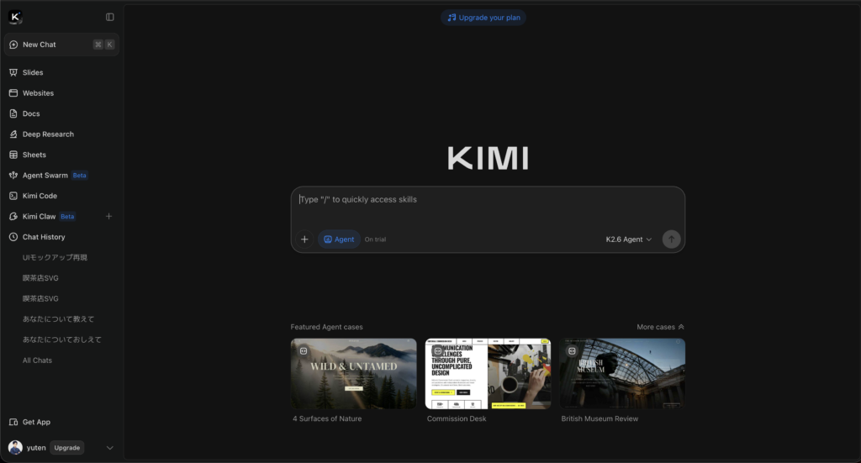This screenshot has height=463, width=861.
Task: Click the Get App device icon
Action: 13,422
